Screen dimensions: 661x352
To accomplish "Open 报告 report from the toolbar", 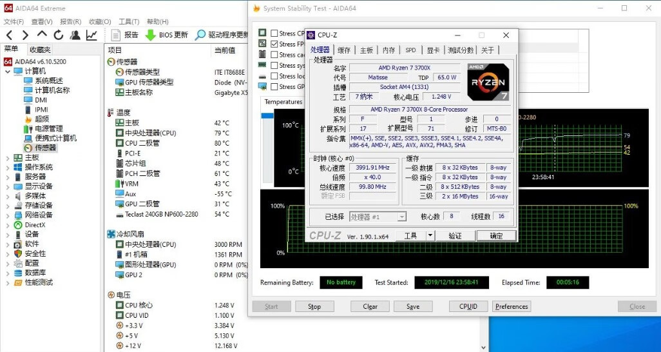I will point(125,35).
